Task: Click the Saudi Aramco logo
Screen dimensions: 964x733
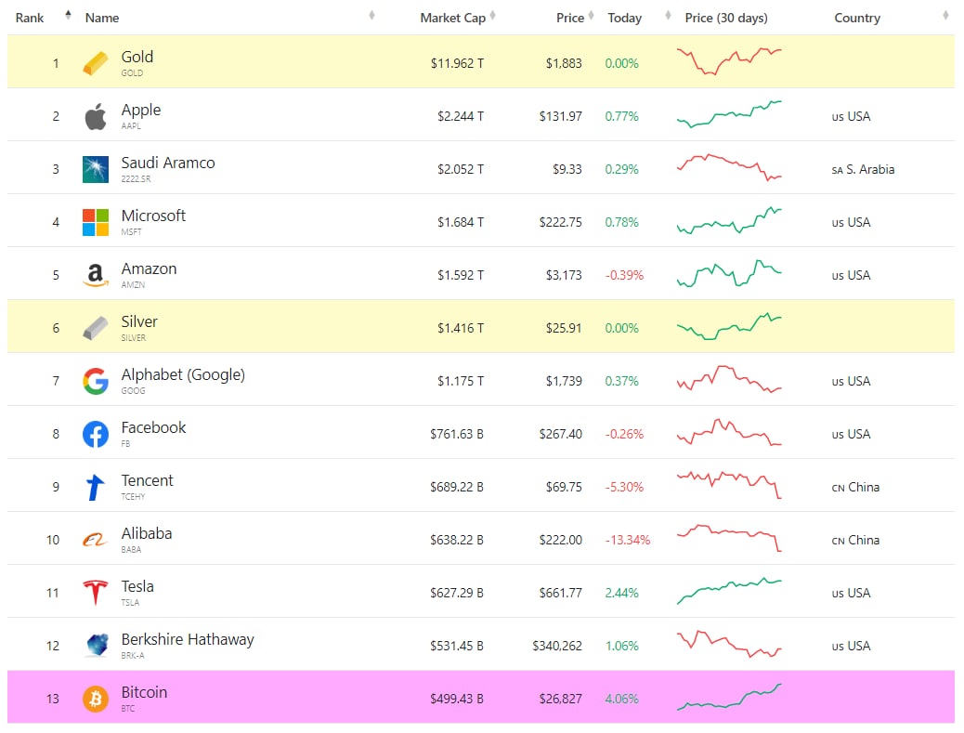Action: coord(96,169)
